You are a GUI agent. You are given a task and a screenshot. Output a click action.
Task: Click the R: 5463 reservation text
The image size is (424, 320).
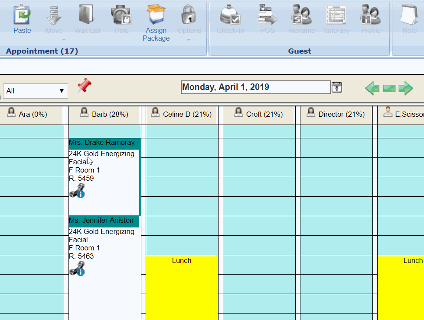[x=82, y=256]
